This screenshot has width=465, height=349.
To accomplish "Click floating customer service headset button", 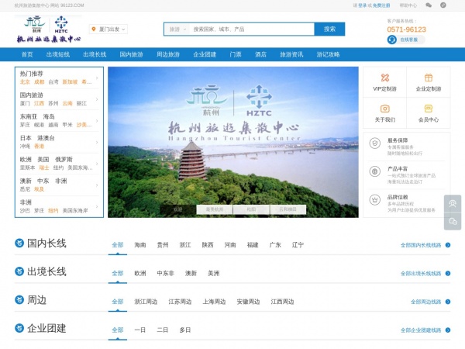I will pyautogui.click(x=453, y=203).
